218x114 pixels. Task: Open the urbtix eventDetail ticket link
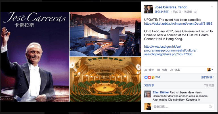[178, 24]
